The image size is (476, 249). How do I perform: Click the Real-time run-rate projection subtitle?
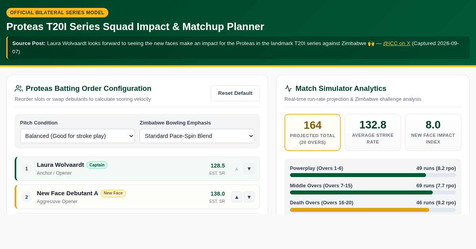pyautogui.click(x=353, y=99)
